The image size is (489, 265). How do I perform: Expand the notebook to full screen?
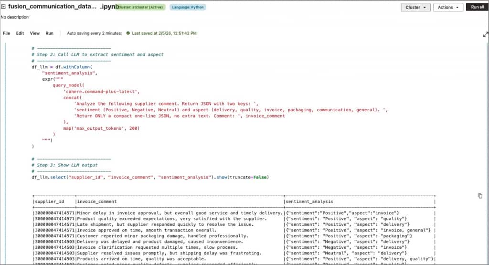click(x=485, y=35)
